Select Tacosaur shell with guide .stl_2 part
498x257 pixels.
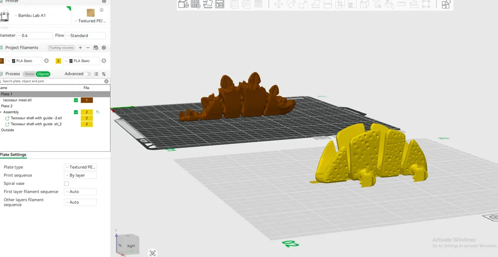pyautogui.click(x=36, y=124)
